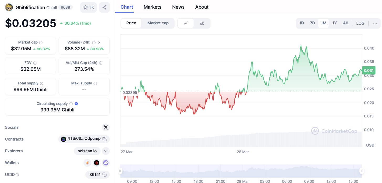Click the share icon button
Image resolution: width=382 pixels, height=183 pixels.
tap(104, 7)
